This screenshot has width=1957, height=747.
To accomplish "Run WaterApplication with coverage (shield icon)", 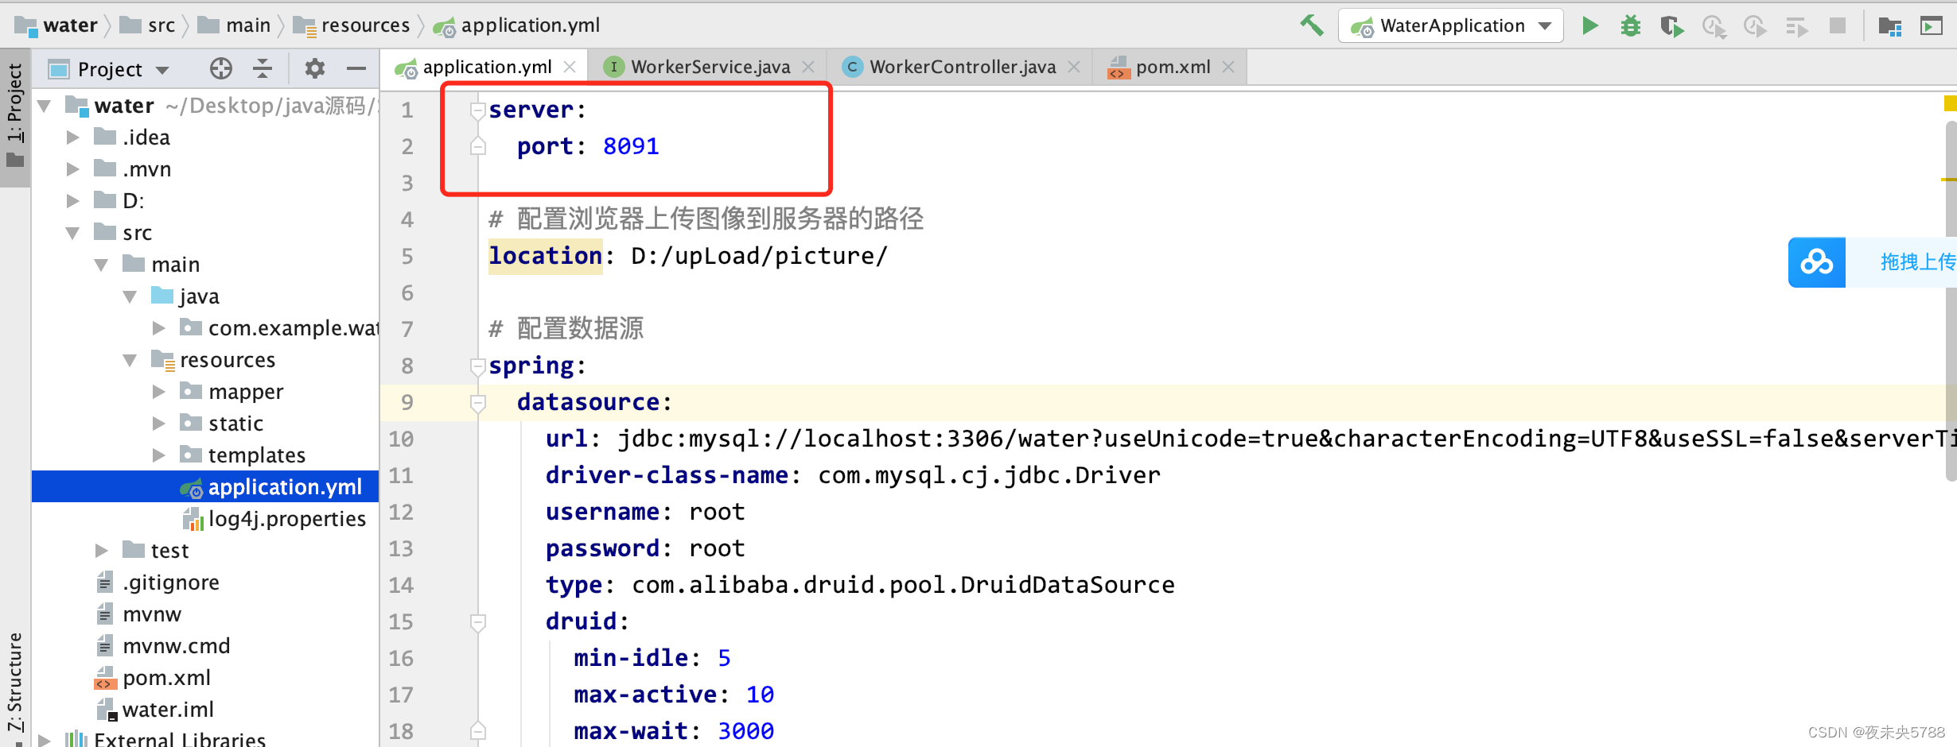I will pyautogui.click(x=1671, y=25).
